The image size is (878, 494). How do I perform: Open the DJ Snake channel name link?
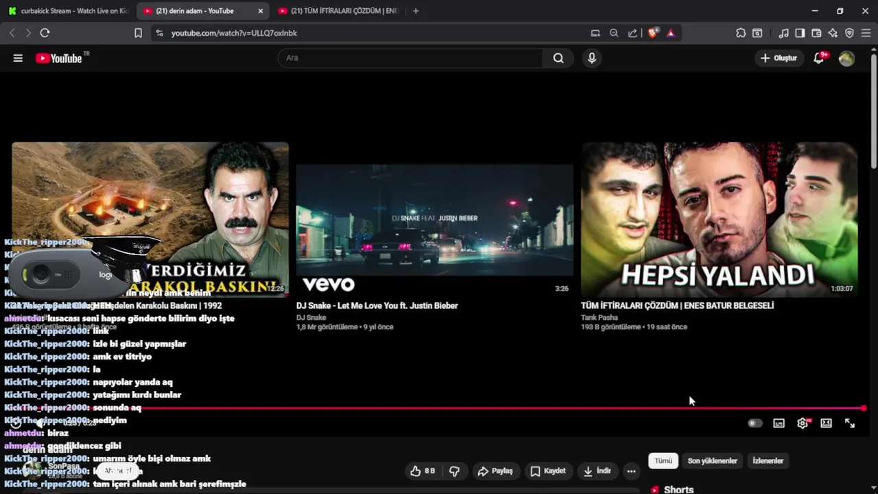311,318
